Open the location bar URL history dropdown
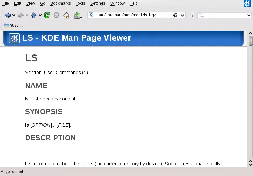 (x=183, y=15)
